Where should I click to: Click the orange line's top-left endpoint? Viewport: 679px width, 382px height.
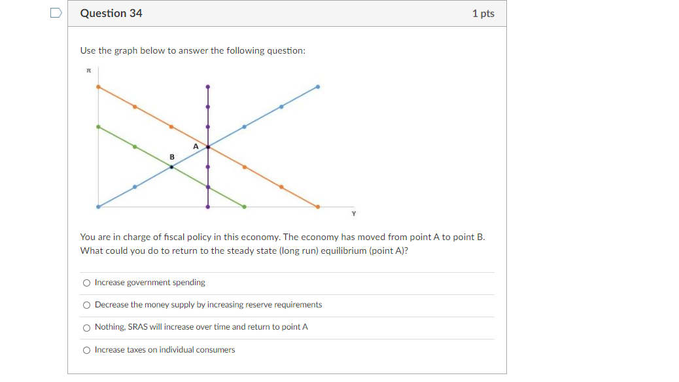tap(98, 87)
